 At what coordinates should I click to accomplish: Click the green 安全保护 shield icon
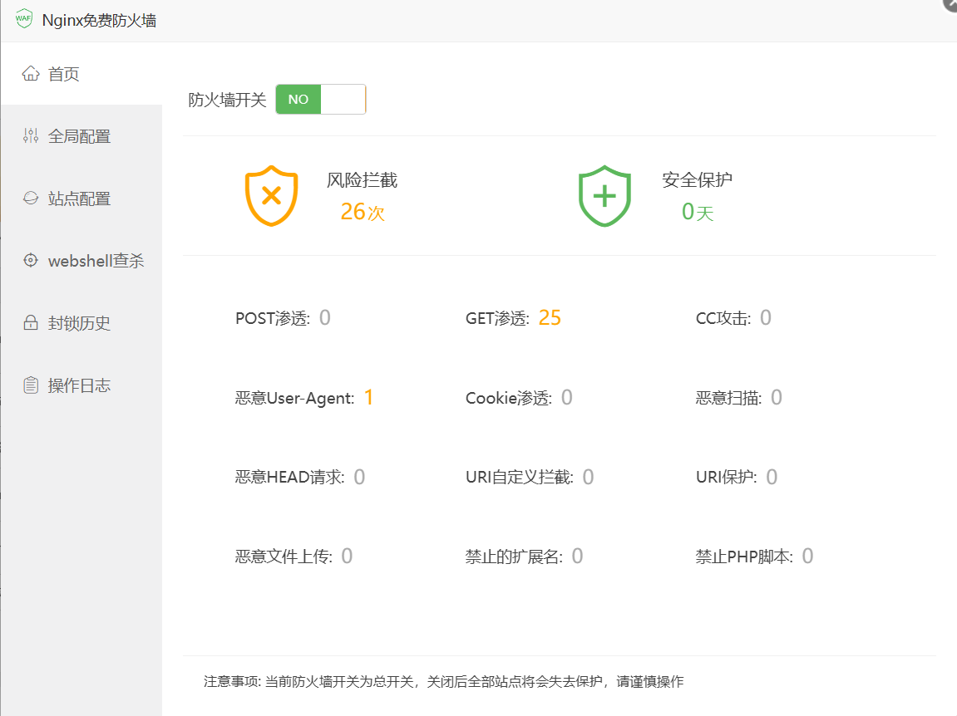click(x=604, y=196)
